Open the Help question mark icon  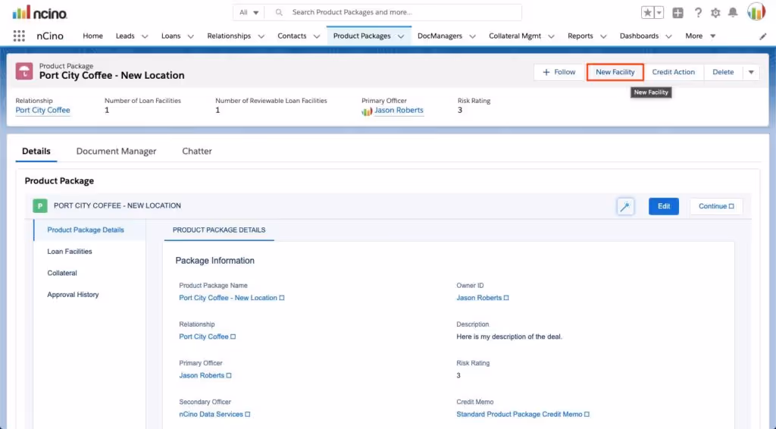click(698, 13)
